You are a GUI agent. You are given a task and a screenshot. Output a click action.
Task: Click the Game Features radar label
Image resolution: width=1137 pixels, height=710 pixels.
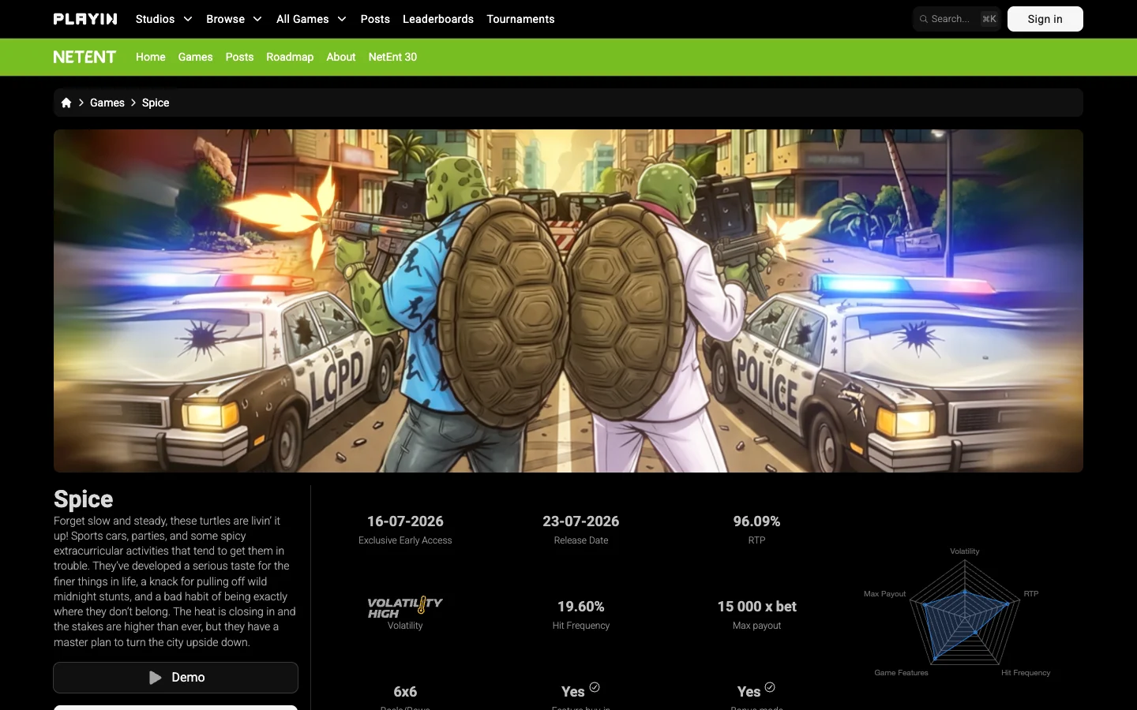tap(901, 673)
